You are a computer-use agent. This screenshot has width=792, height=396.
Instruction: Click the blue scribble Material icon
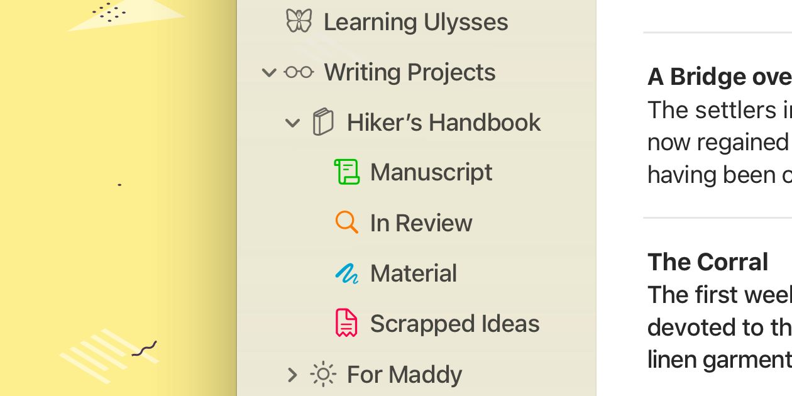[x=346, y=273]
